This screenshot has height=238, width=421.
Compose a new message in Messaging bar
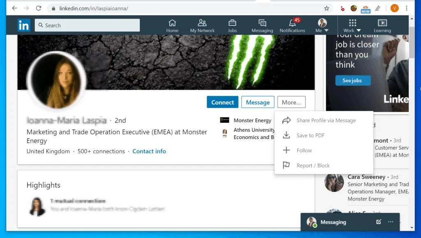click(x=379, y=222)
